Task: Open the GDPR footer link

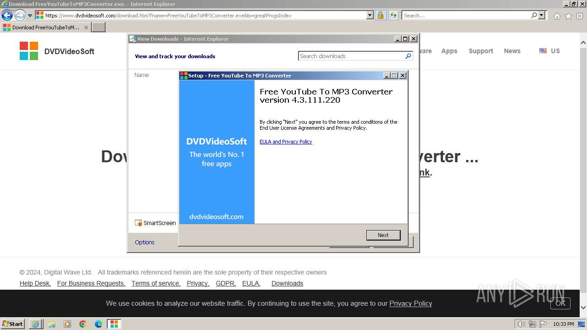Action: pyautogui.click(x=226, y=283)
